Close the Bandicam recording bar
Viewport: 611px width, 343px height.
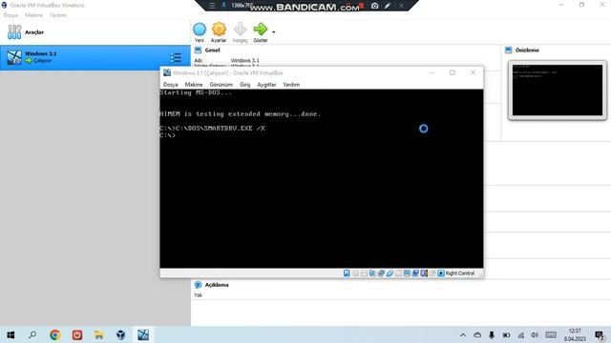pyautogui.click(x=401, y=6)
